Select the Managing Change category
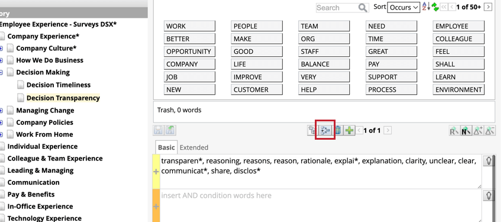503x222 pixels. [45, 110]
